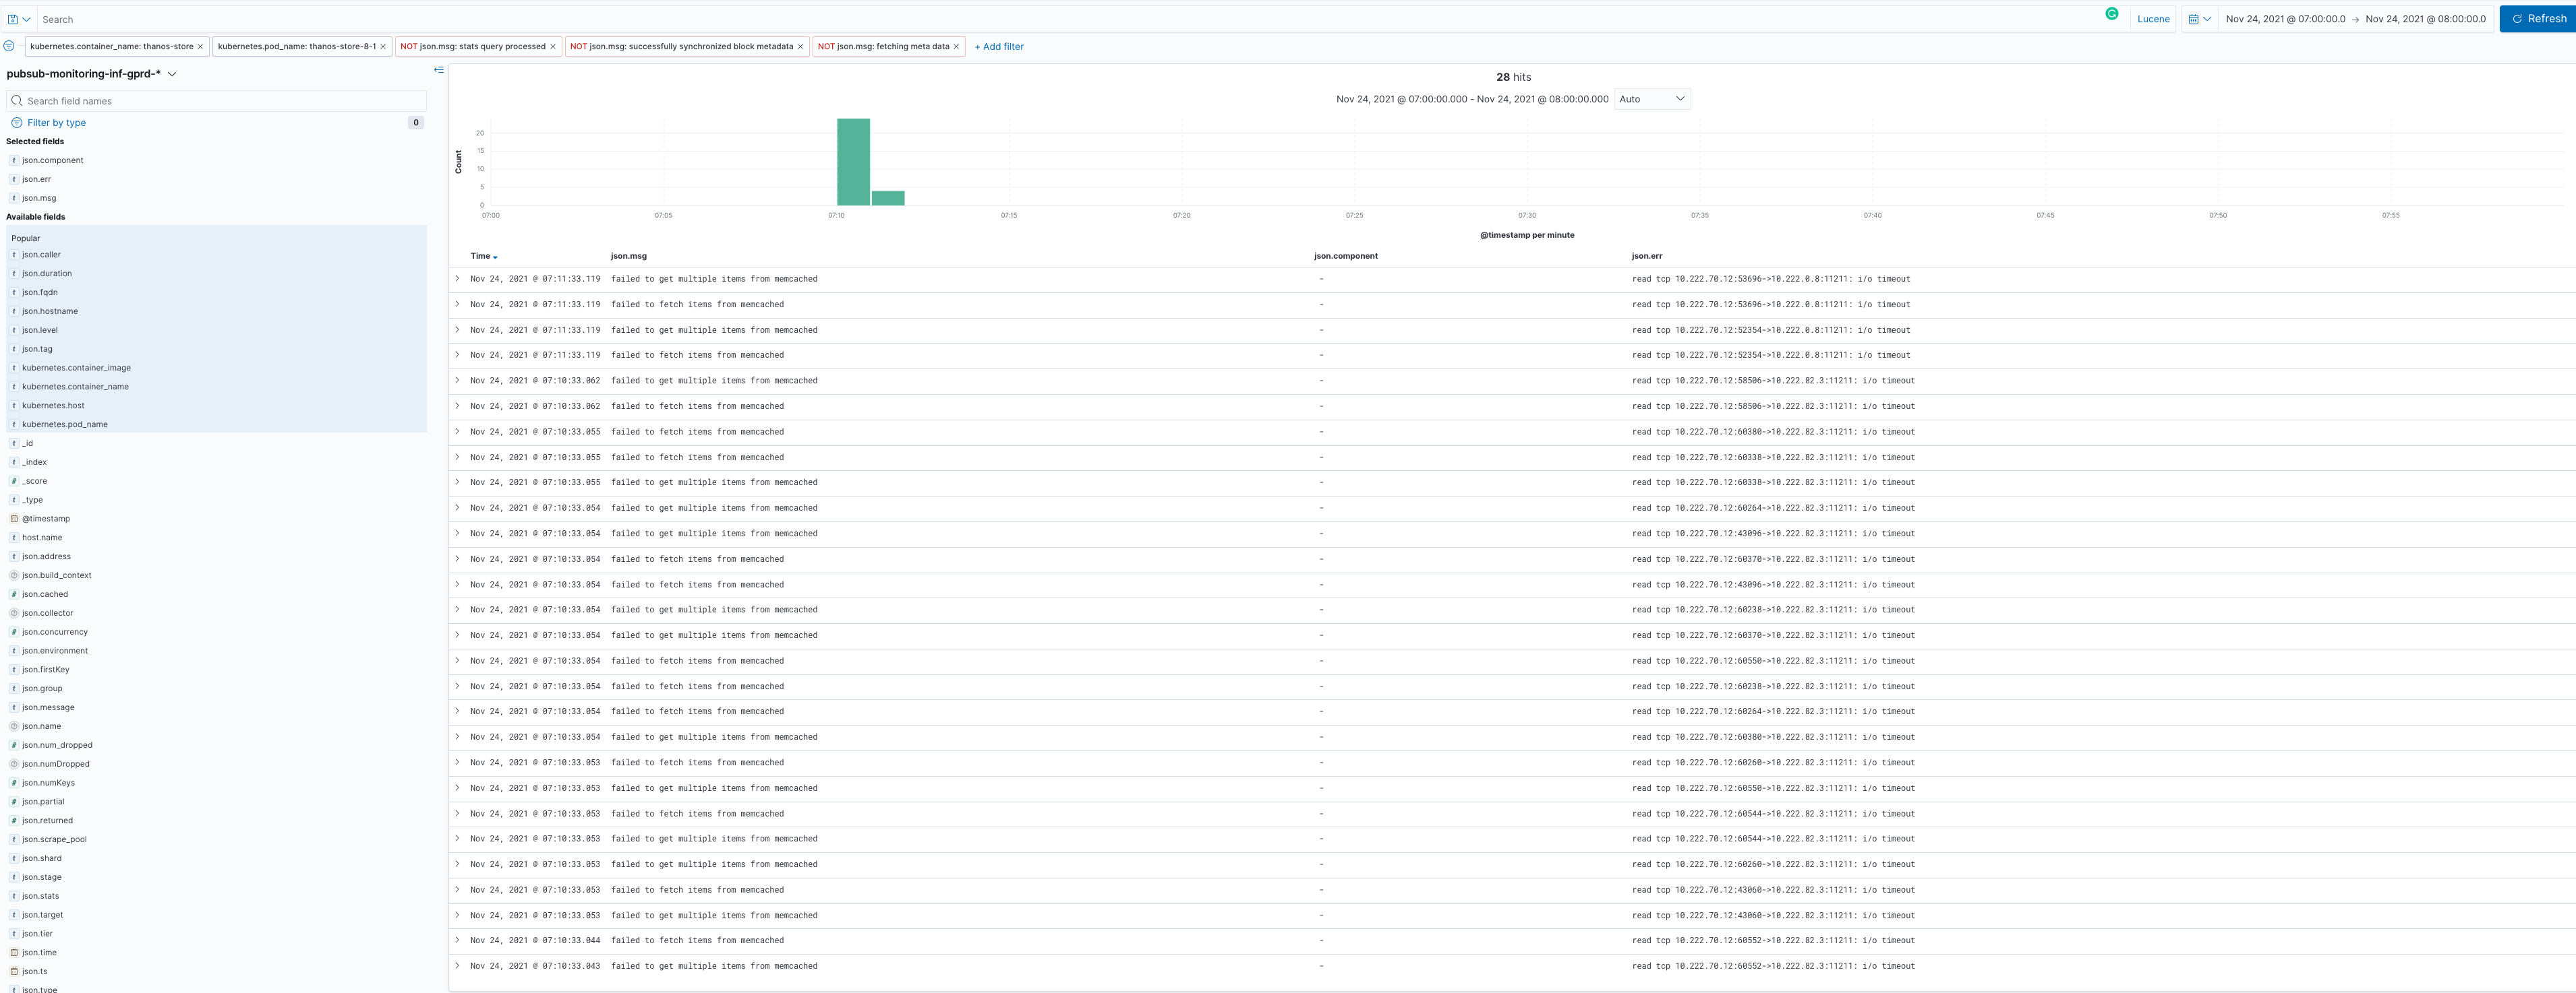Screen dimensions: 2576x993
Task: Expand the first log row at 07:11:33.119
Action: [458, 279]
